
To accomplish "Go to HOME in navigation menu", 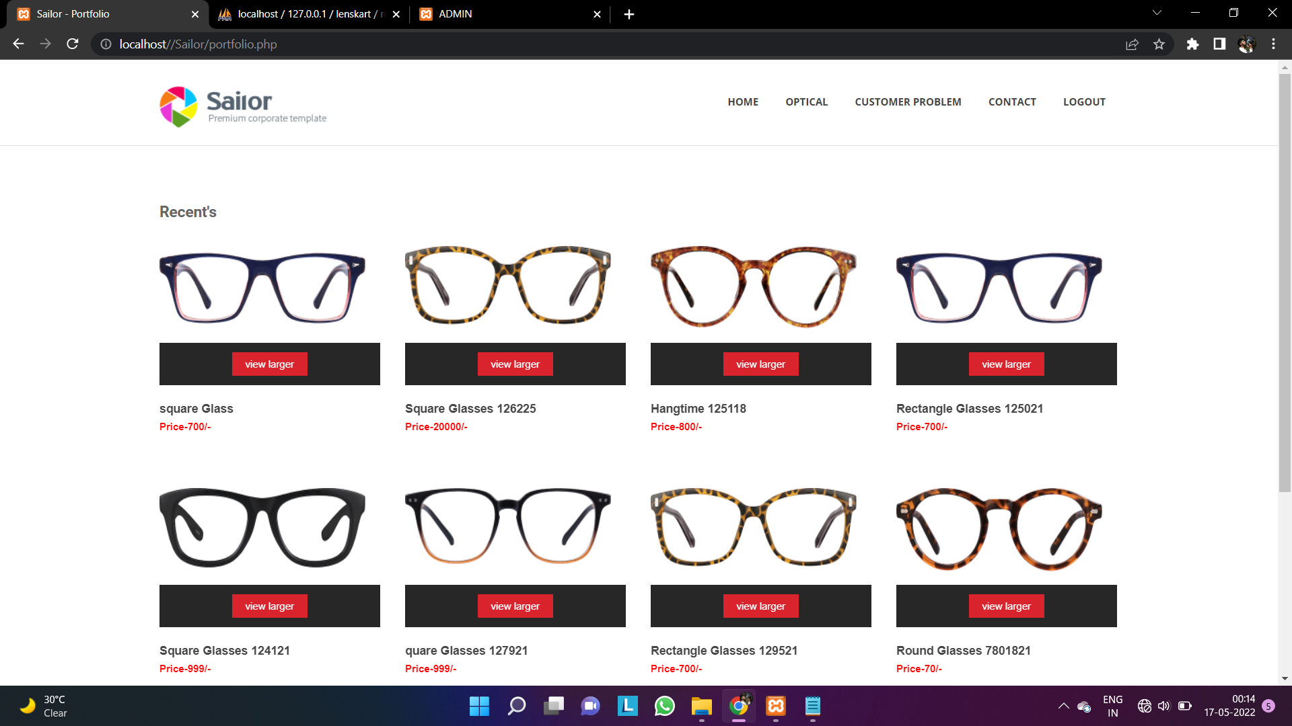I will (743, 102).
